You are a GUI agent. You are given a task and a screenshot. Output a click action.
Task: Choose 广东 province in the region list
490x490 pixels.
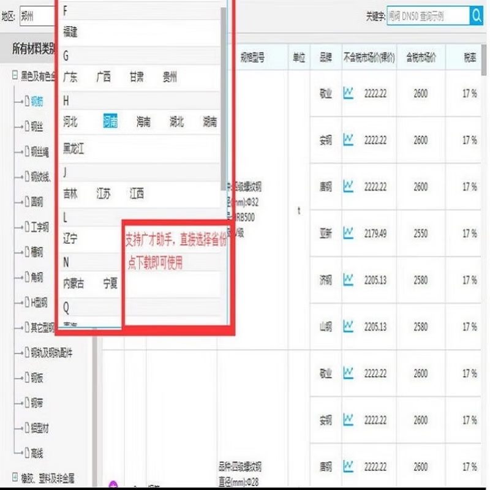click(x=70, y=77)
